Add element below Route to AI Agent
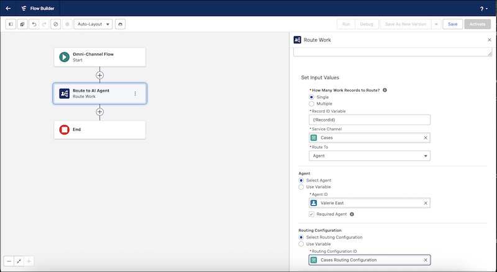This screenshot has height=272, width=497. [x=100, y=112]
